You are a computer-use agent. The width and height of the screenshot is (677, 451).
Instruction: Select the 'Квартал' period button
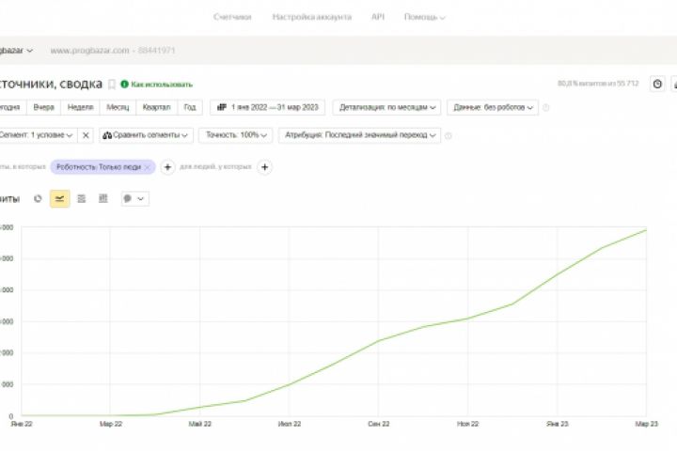(x=156, y=108)
